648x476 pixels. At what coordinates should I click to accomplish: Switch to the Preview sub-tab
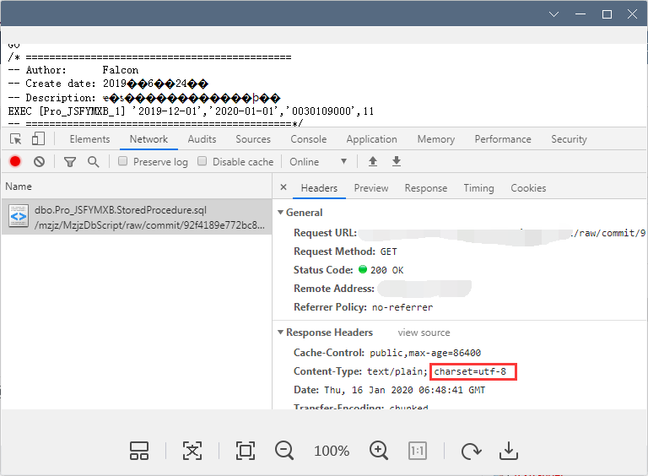371,188
